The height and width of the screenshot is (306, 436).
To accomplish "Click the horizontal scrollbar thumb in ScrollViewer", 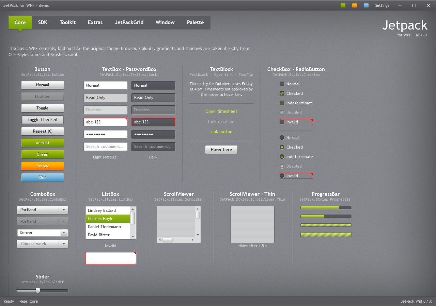I will [167, 240].
